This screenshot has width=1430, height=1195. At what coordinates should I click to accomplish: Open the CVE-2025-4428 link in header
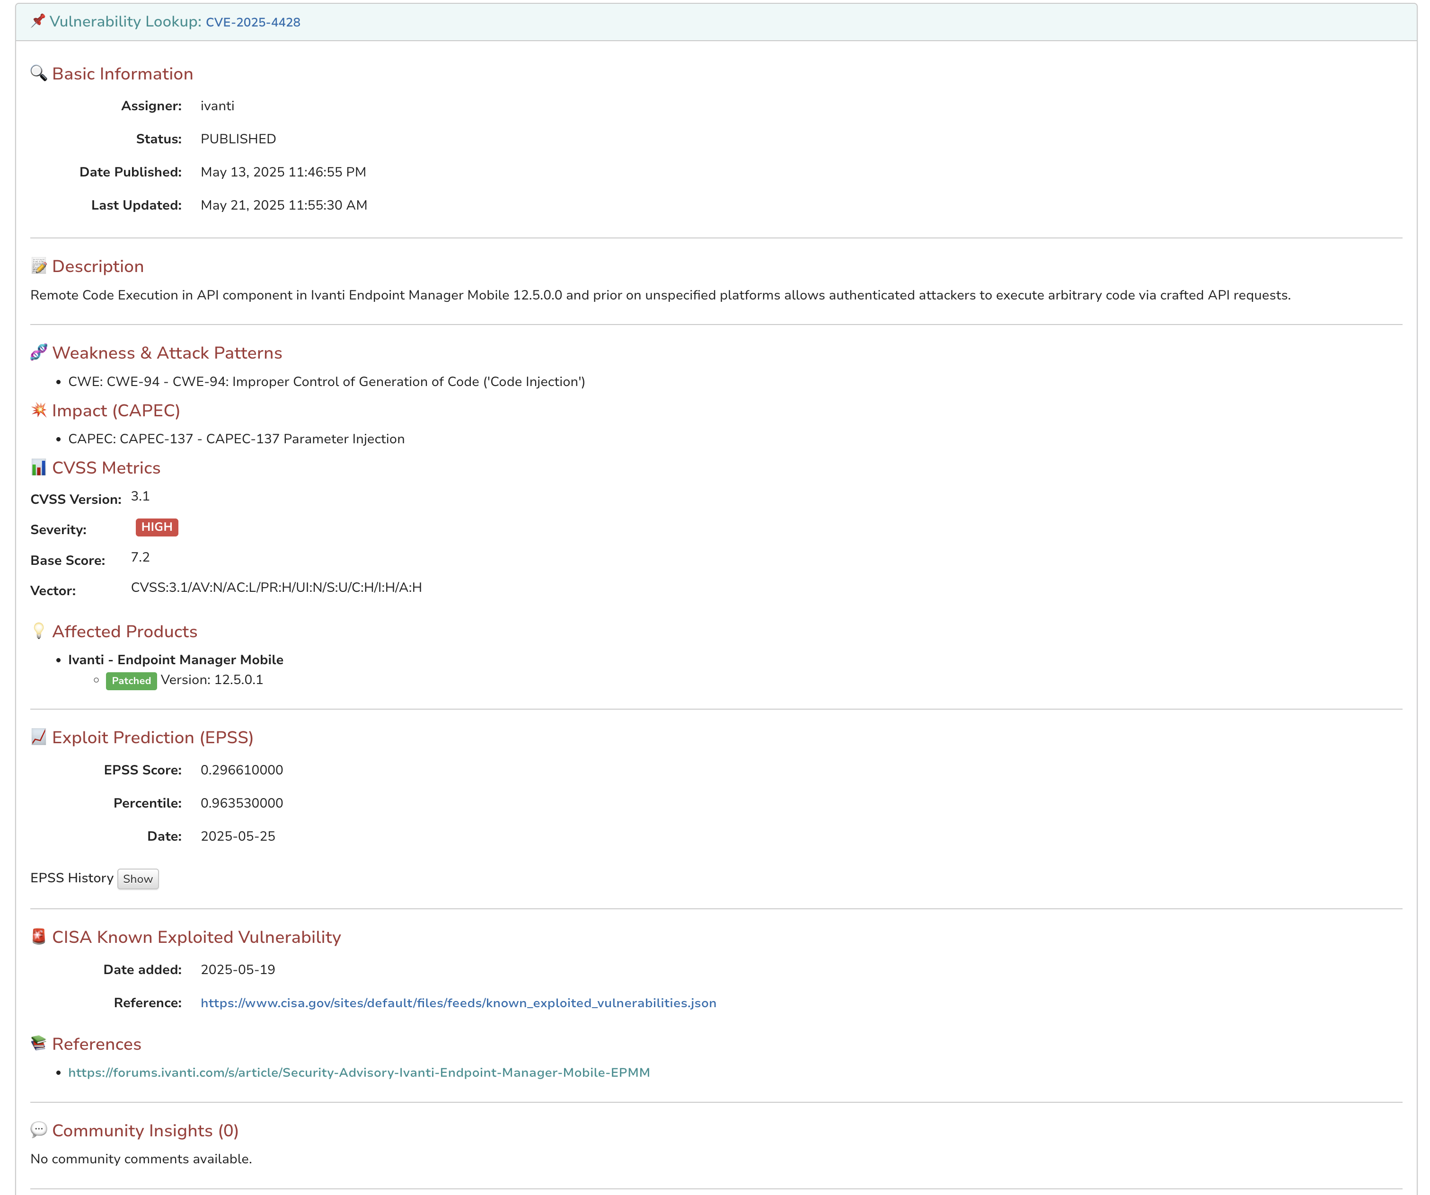coord(253,22)
